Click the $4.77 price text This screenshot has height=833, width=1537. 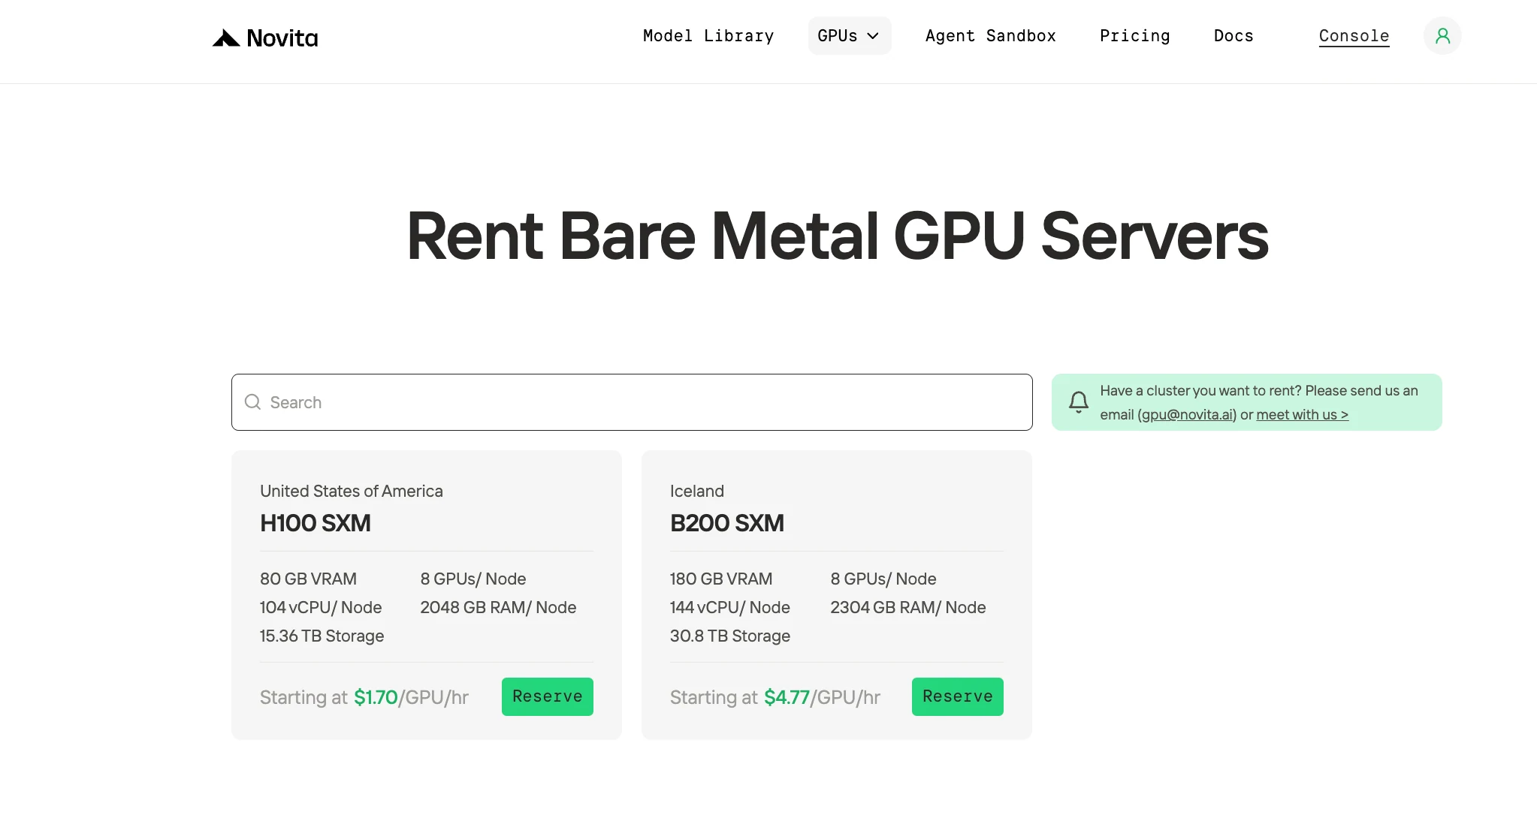click(787, 697)
